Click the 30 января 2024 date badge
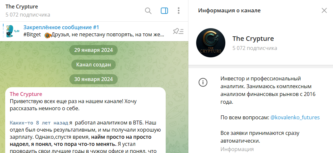The width and height of the screenshot is (333, 153). pos(93,79)
